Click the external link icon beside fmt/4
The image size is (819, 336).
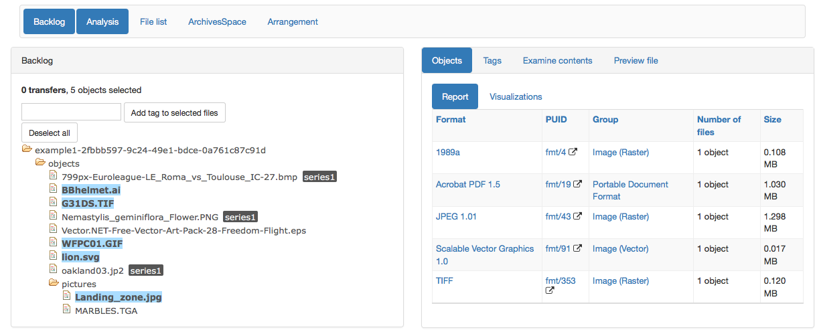573,153
